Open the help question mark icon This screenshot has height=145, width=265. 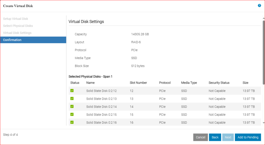pos(259,5)
